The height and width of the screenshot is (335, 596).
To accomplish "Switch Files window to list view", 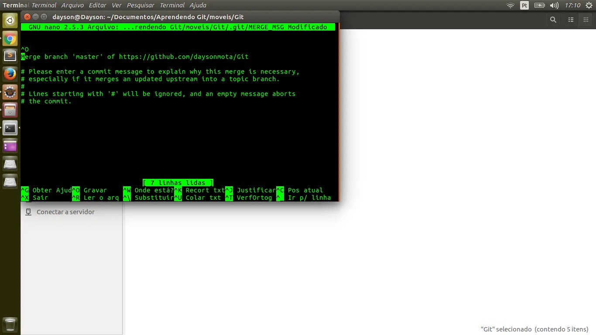I will coord(571,20).
